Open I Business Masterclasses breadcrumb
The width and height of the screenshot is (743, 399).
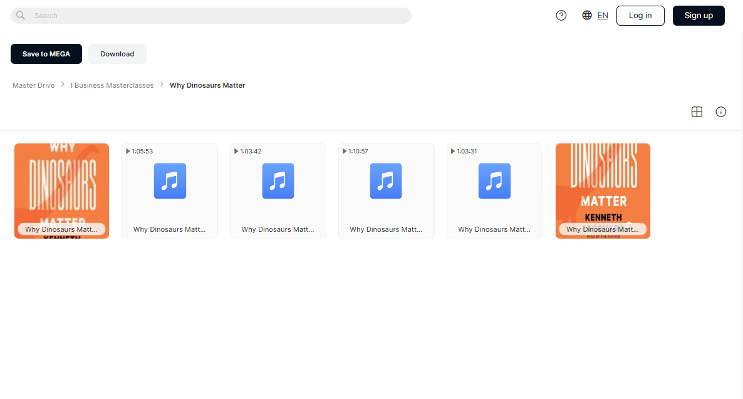112,85
